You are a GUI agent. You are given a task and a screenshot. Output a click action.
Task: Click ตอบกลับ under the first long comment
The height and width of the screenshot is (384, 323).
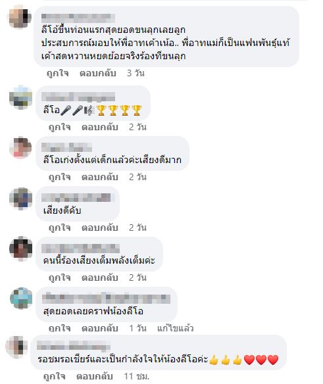(x=98, y=73)
